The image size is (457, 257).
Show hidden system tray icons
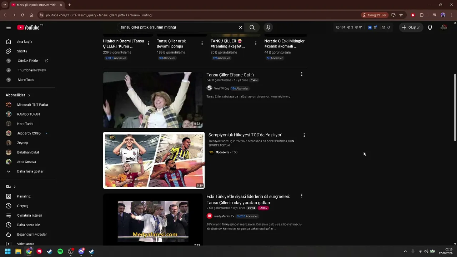coord(405,251)
